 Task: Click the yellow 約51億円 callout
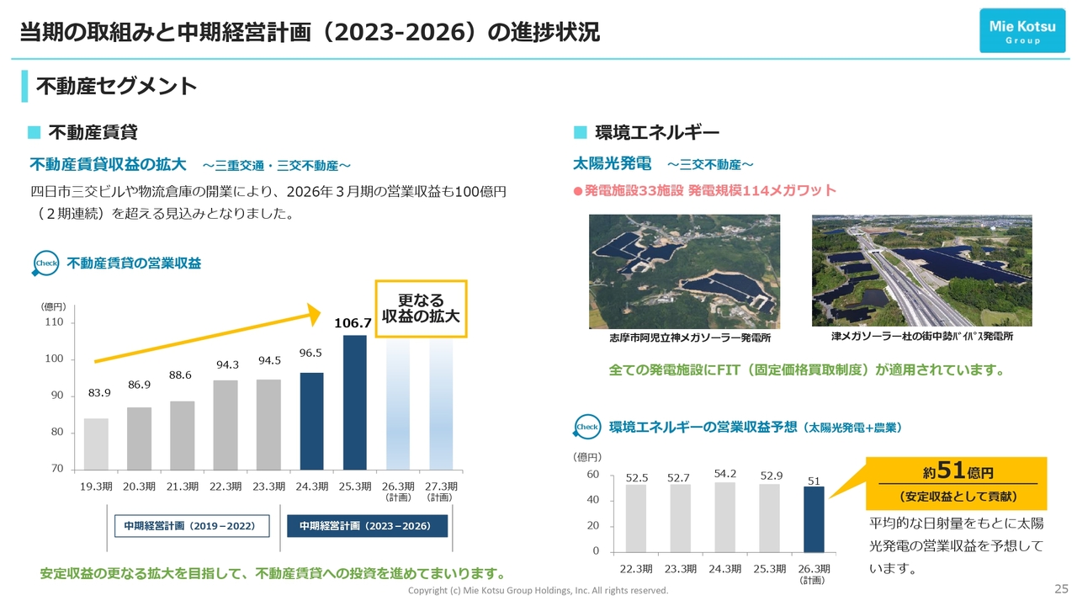[x=957, y=483]
